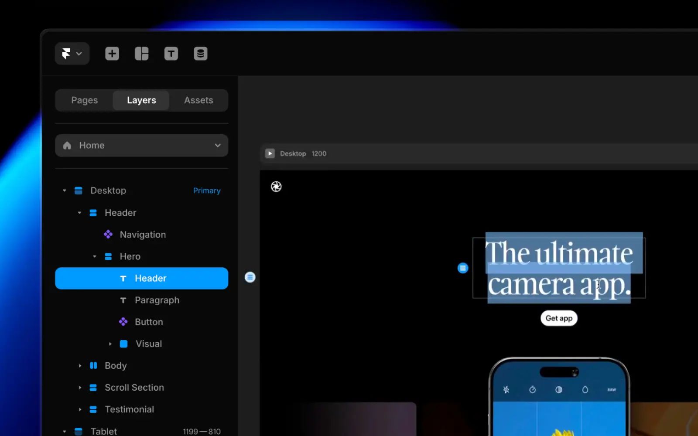Image resolution: width=698 pixels, height=436 pixels.
Task: Select the Paragraph text layer
Action: [142, 300]
